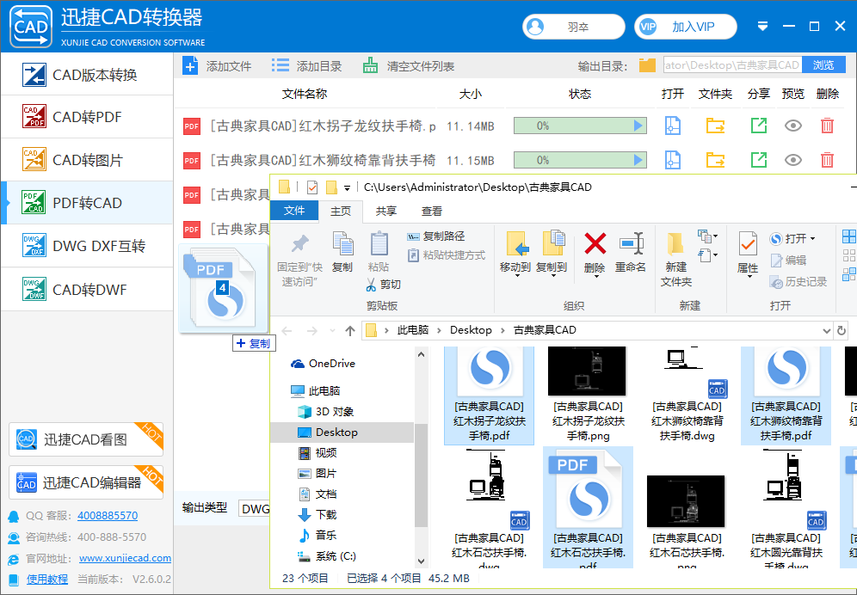The height and width of the screenshot is (595, 857).
Task: Expand the breadcrumb chevron after 此电脑
Action: coord(440,330)
